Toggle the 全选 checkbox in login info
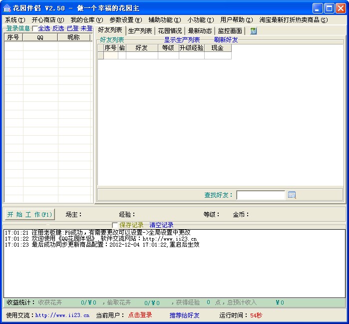Viewport: 349px width, 324px height. (x=34, y=28)
